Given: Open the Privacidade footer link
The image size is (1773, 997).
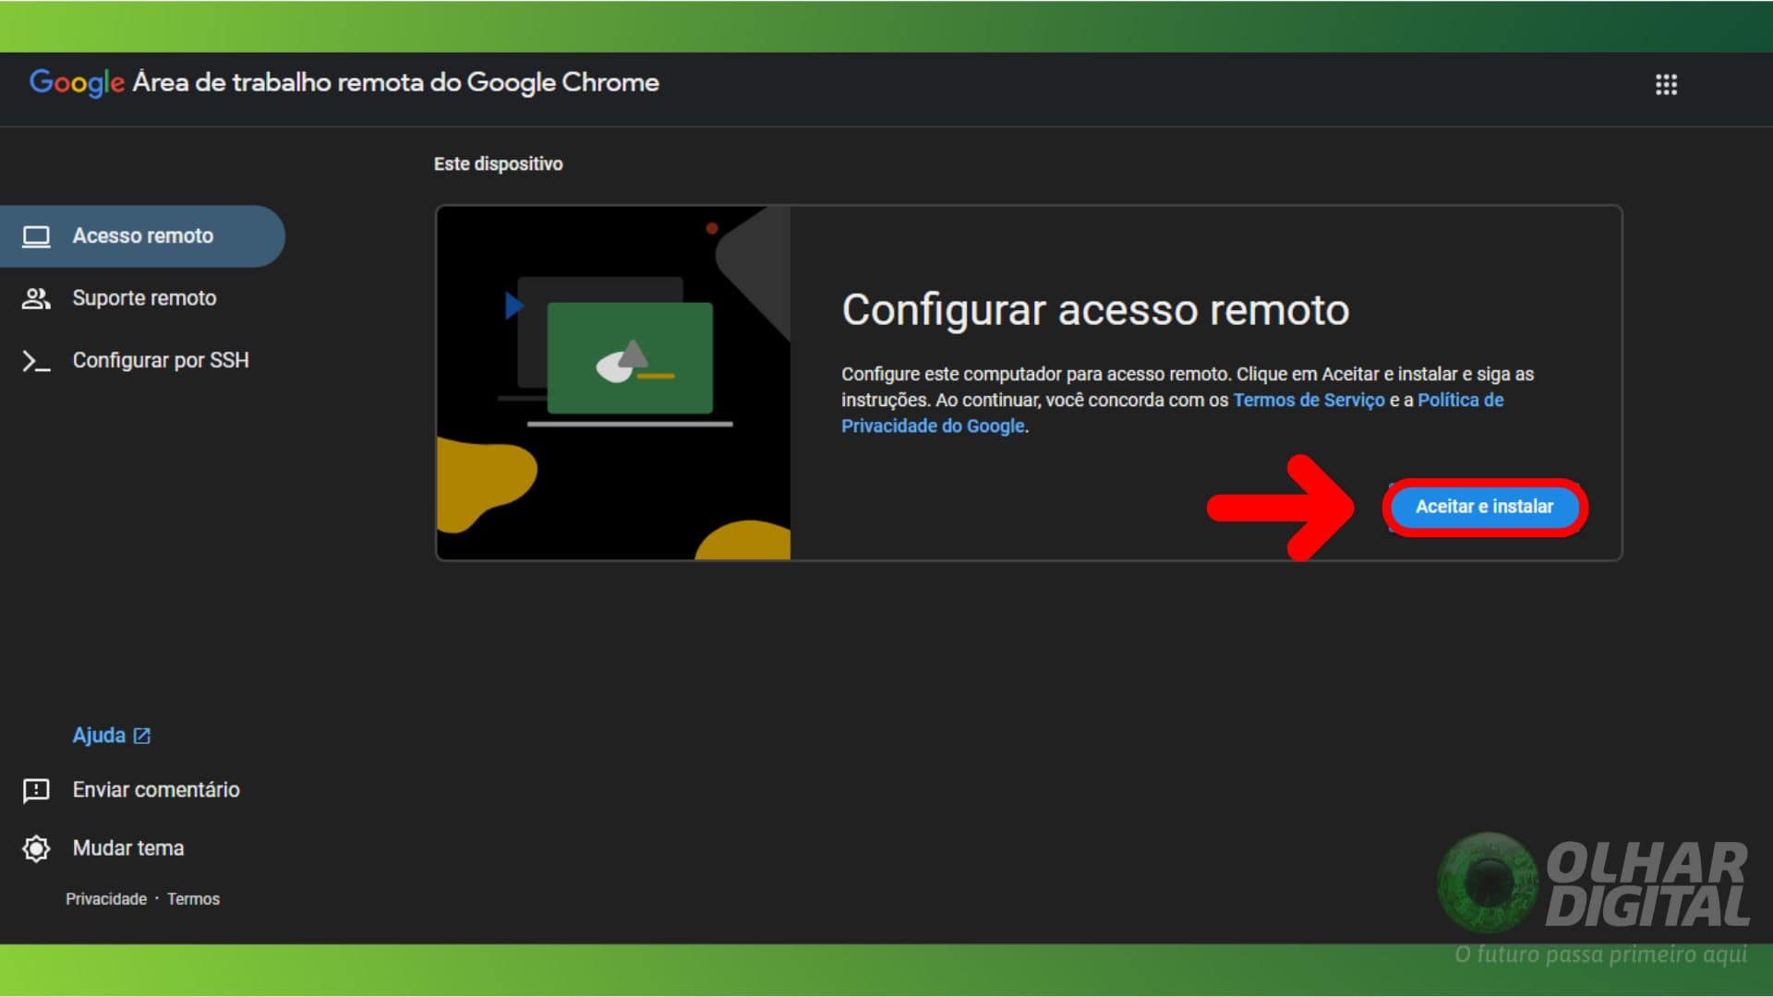Looking at the screenshot, I should pyautogui.click(x=106, y=899).
